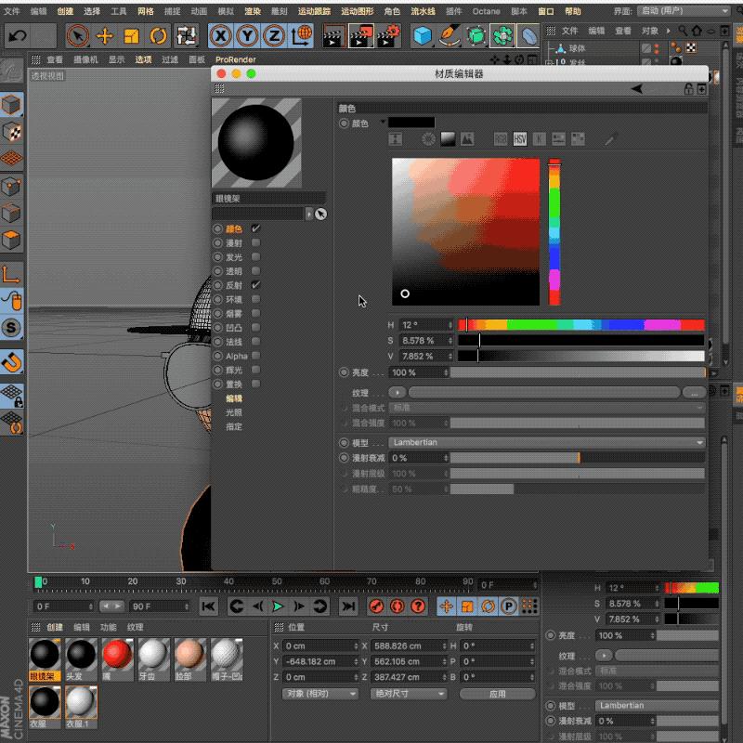The width and height of the screenshot is (743, 743).
Task: Click the Undo arrow icon
Action: (18, 36)
